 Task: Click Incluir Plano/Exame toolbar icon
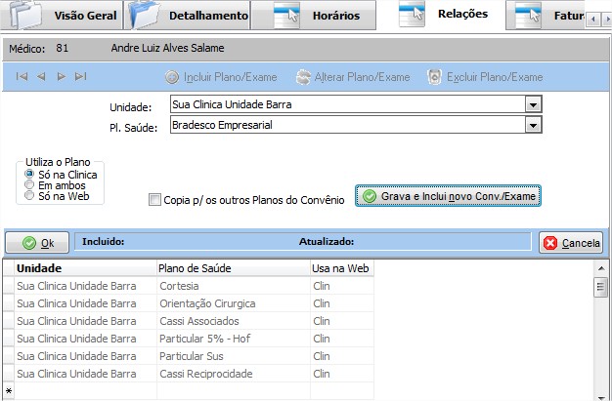(x=172, y=77)
